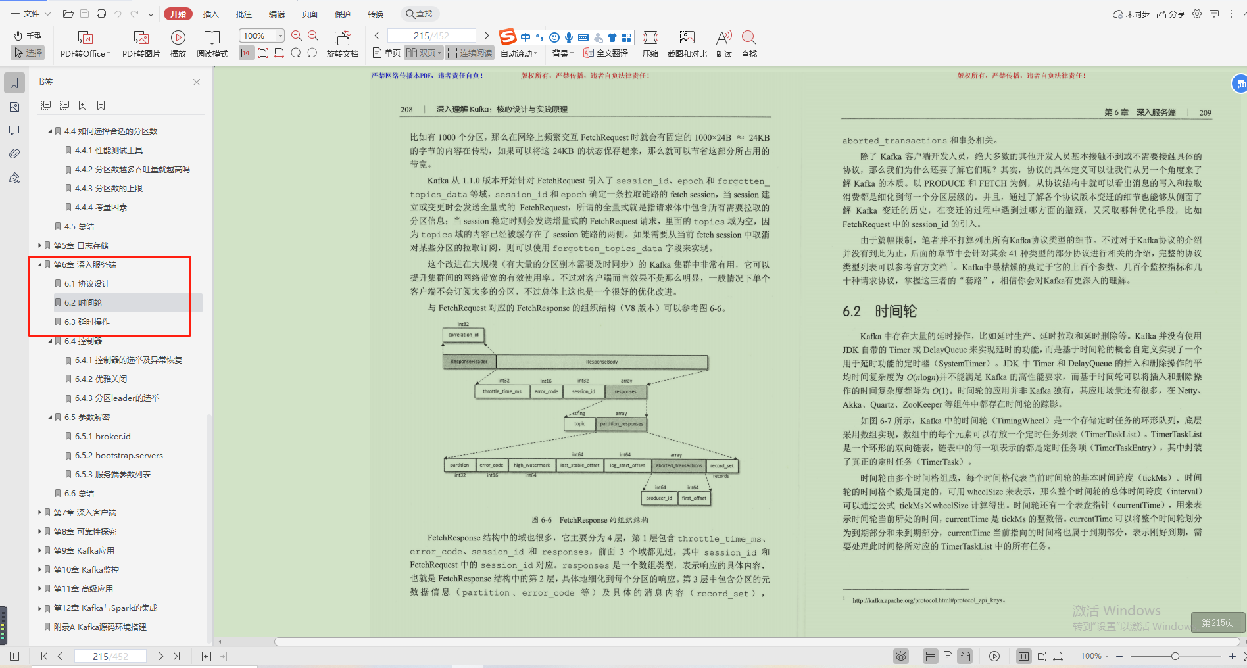Switch to the 页面 tab
The image size is (1247, 668).
pyautogui.click(x=310, y=14)
